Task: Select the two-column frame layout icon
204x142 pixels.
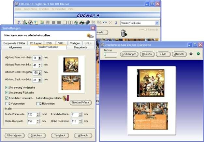Action: pyautogui.click(x=70, y=23)
